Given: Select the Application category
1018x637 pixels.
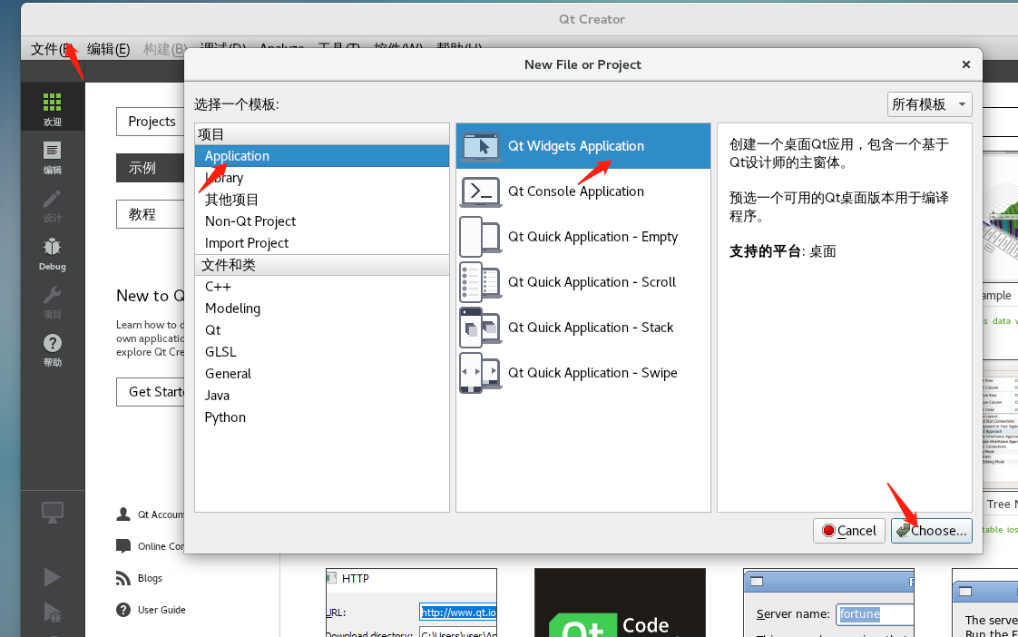Looking at the screenshot, I should tap(322, 156).
